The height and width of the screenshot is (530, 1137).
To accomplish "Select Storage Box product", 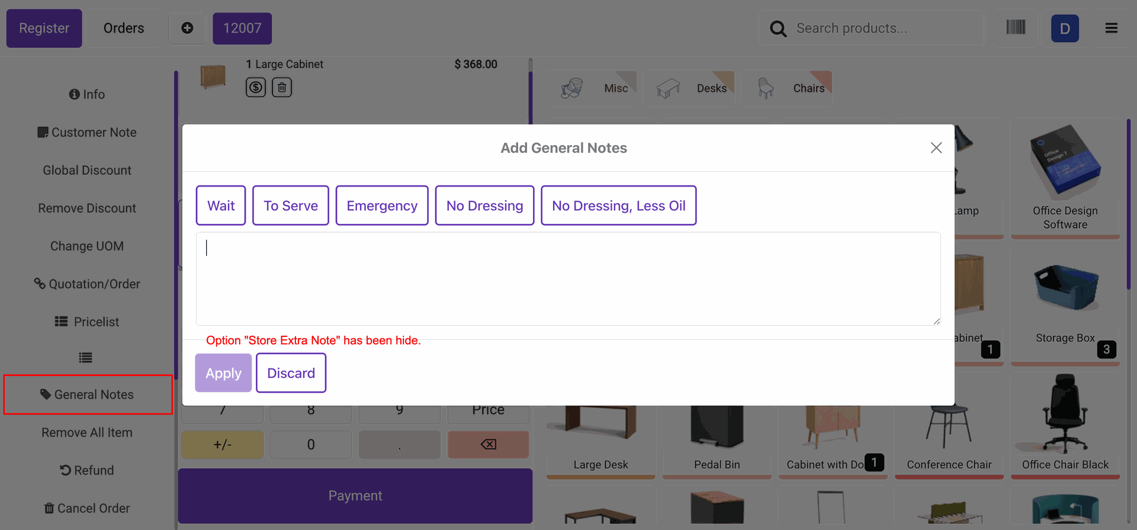I will (1065, 305).
